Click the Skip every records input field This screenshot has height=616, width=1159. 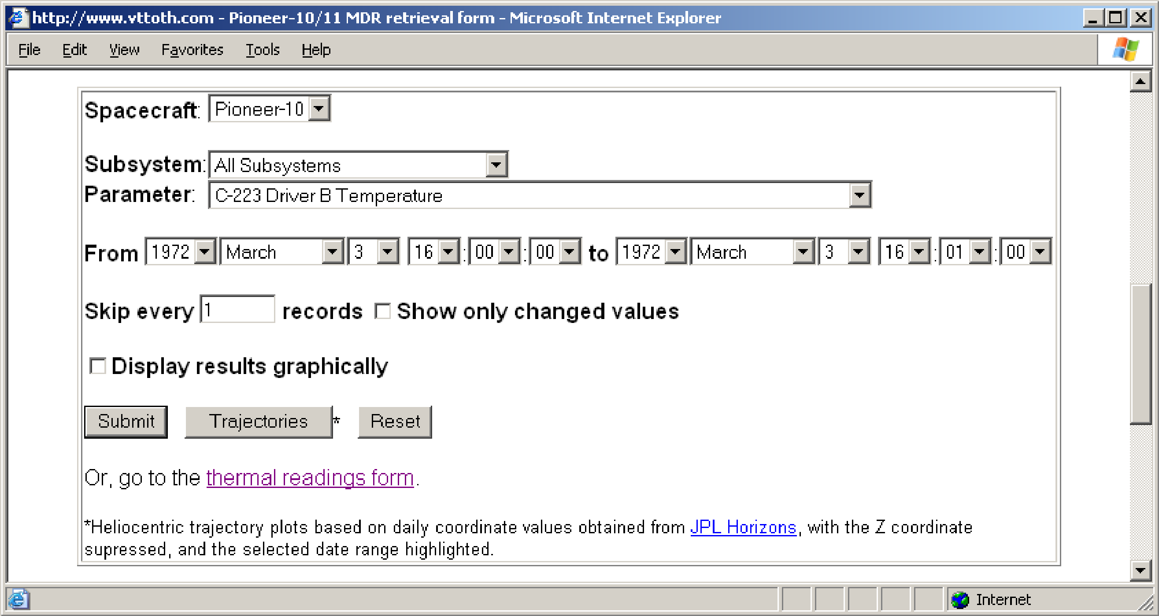(237, 309)
